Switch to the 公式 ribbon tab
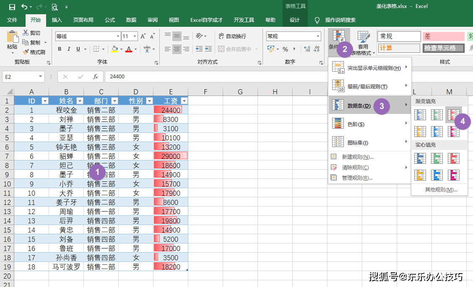Image resolution: width=473 pixels, height=287 pixels. (x=110, y=20)
